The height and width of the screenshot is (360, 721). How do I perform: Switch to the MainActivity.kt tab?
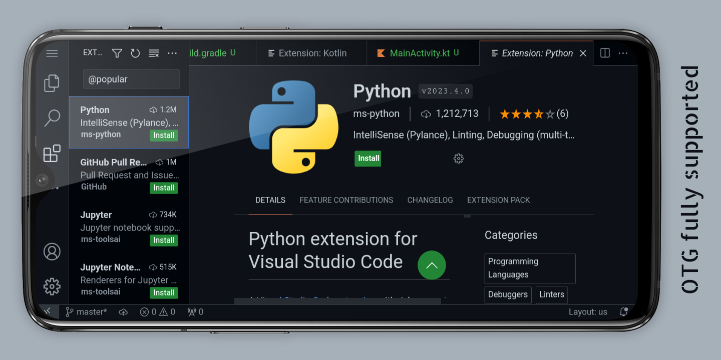pos(420,53)
